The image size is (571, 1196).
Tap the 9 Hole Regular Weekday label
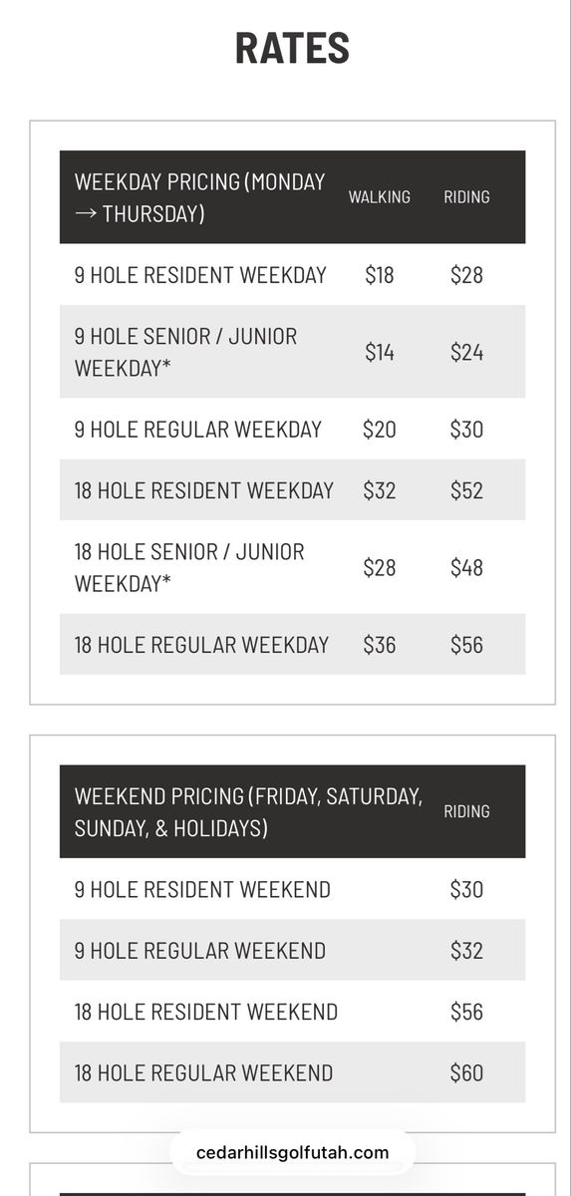click(x=198, y=429)
